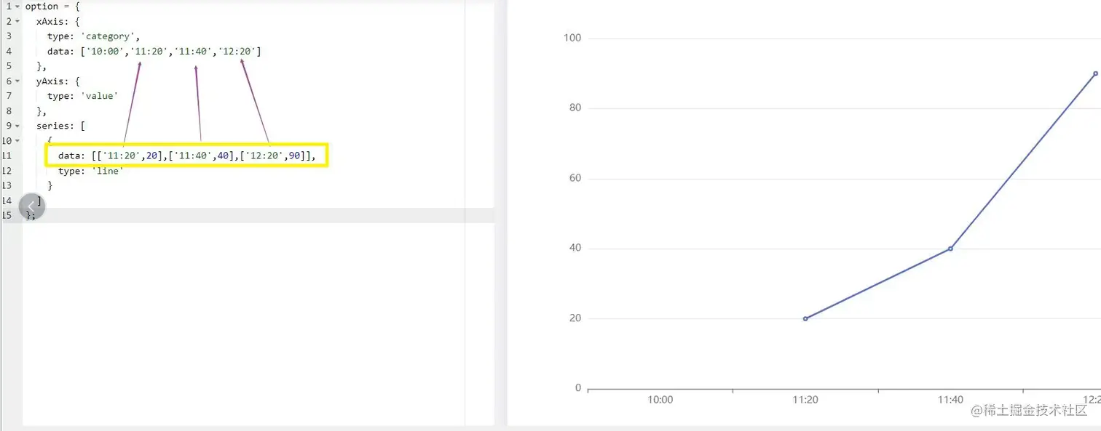Fold the series object brace on line 10
Viewport: 1101px width, 431px height.
[17, 140]
